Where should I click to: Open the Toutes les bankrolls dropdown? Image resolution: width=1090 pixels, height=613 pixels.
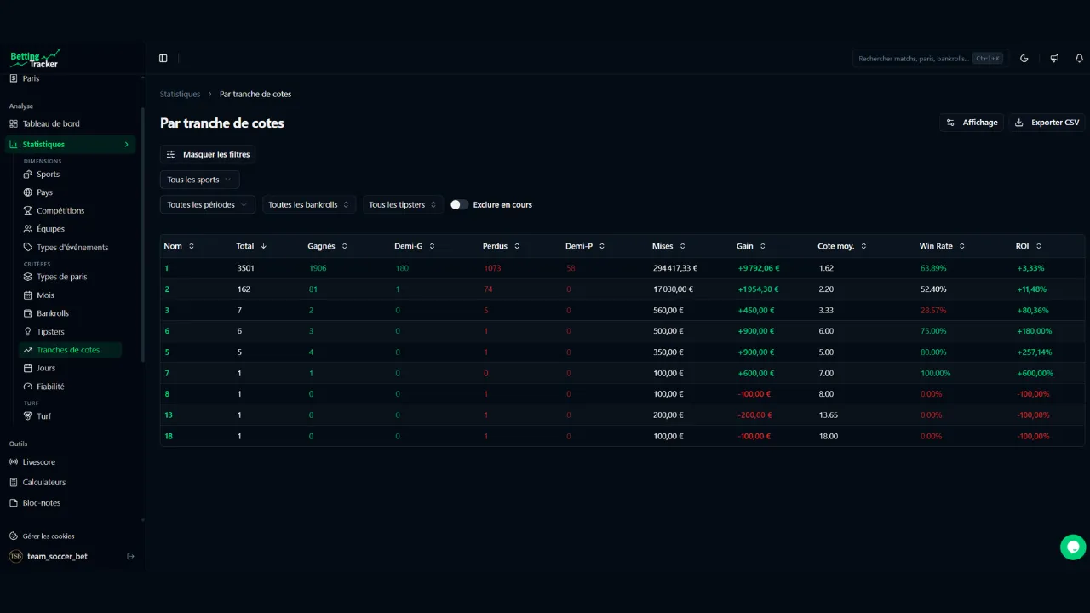pyautogui.click(x=309, y=204)
